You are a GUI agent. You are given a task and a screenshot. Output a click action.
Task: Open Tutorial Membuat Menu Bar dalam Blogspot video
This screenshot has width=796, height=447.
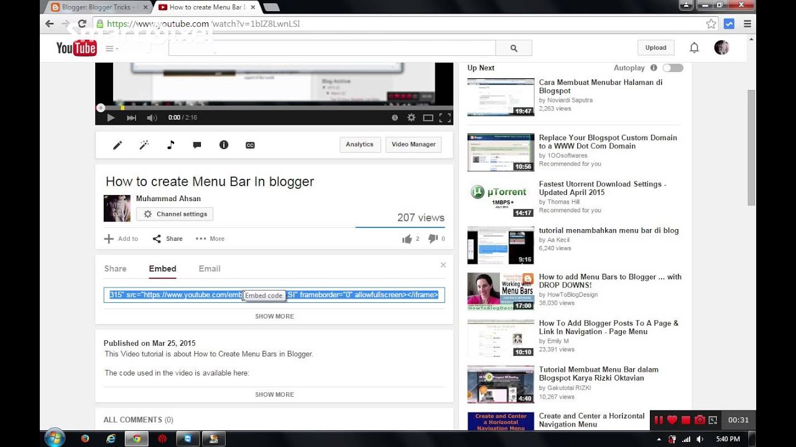tap(599, 374)
